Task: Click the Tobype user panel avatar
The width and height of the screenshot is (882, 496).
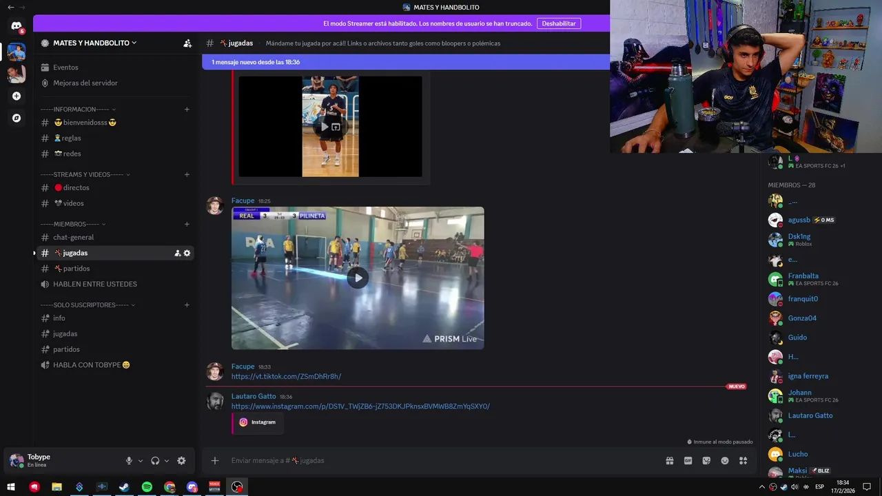Action: [16, 460]
